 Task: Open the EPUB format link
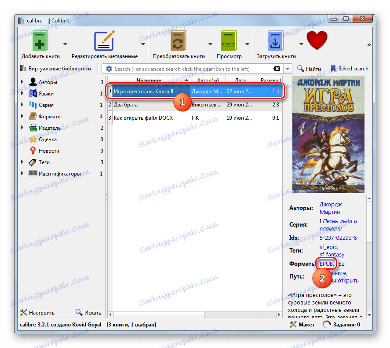(x=326, y=264)
